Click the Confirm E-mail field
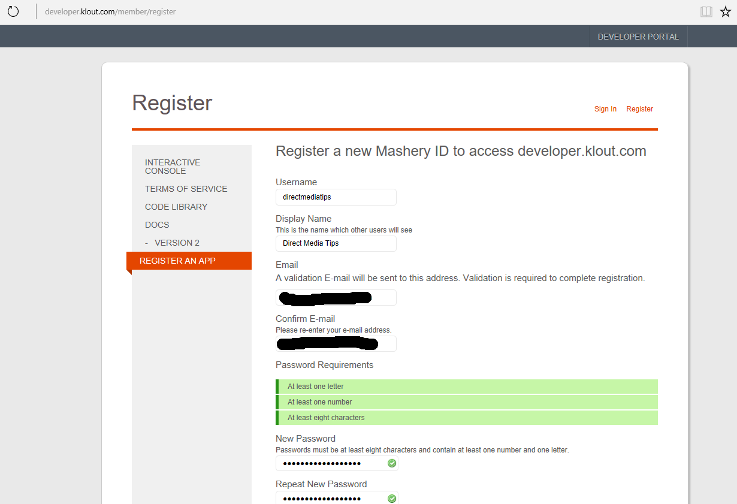The image size is (737, 504). 336,343
